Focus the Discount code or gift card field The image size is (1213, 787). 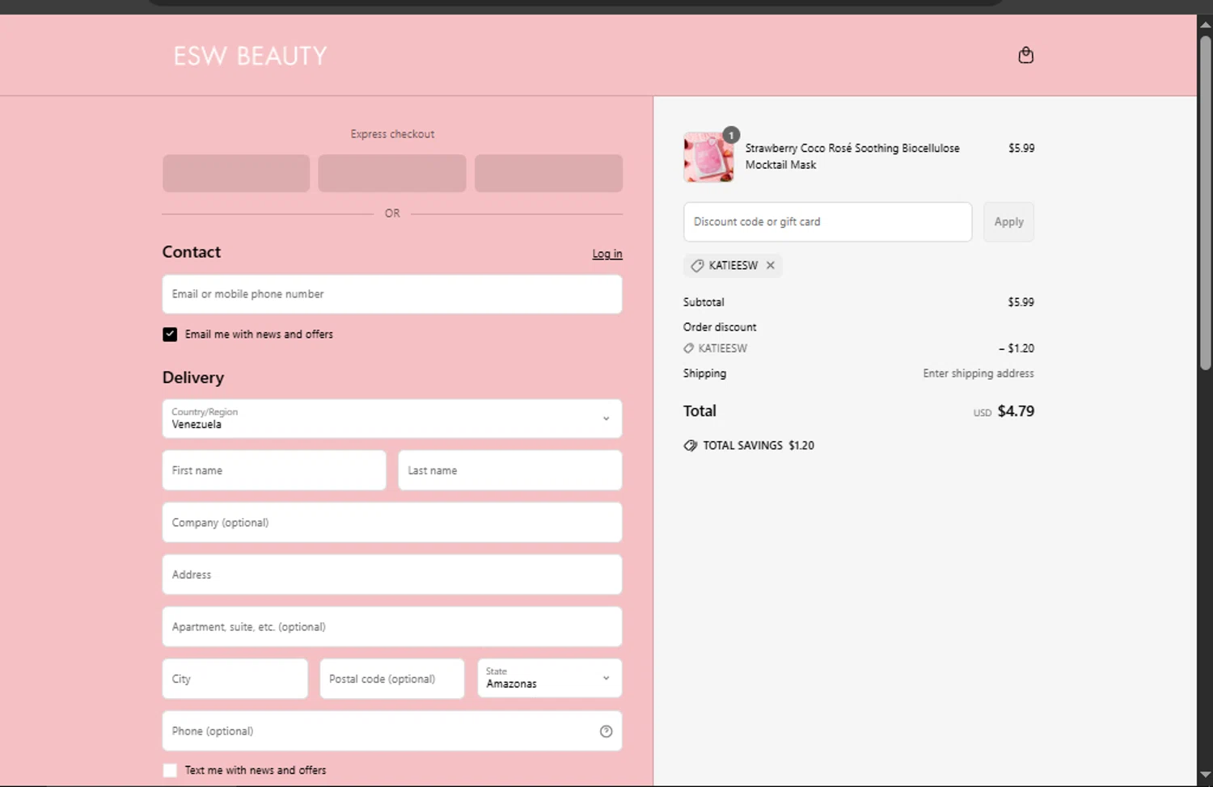(827, 221)
